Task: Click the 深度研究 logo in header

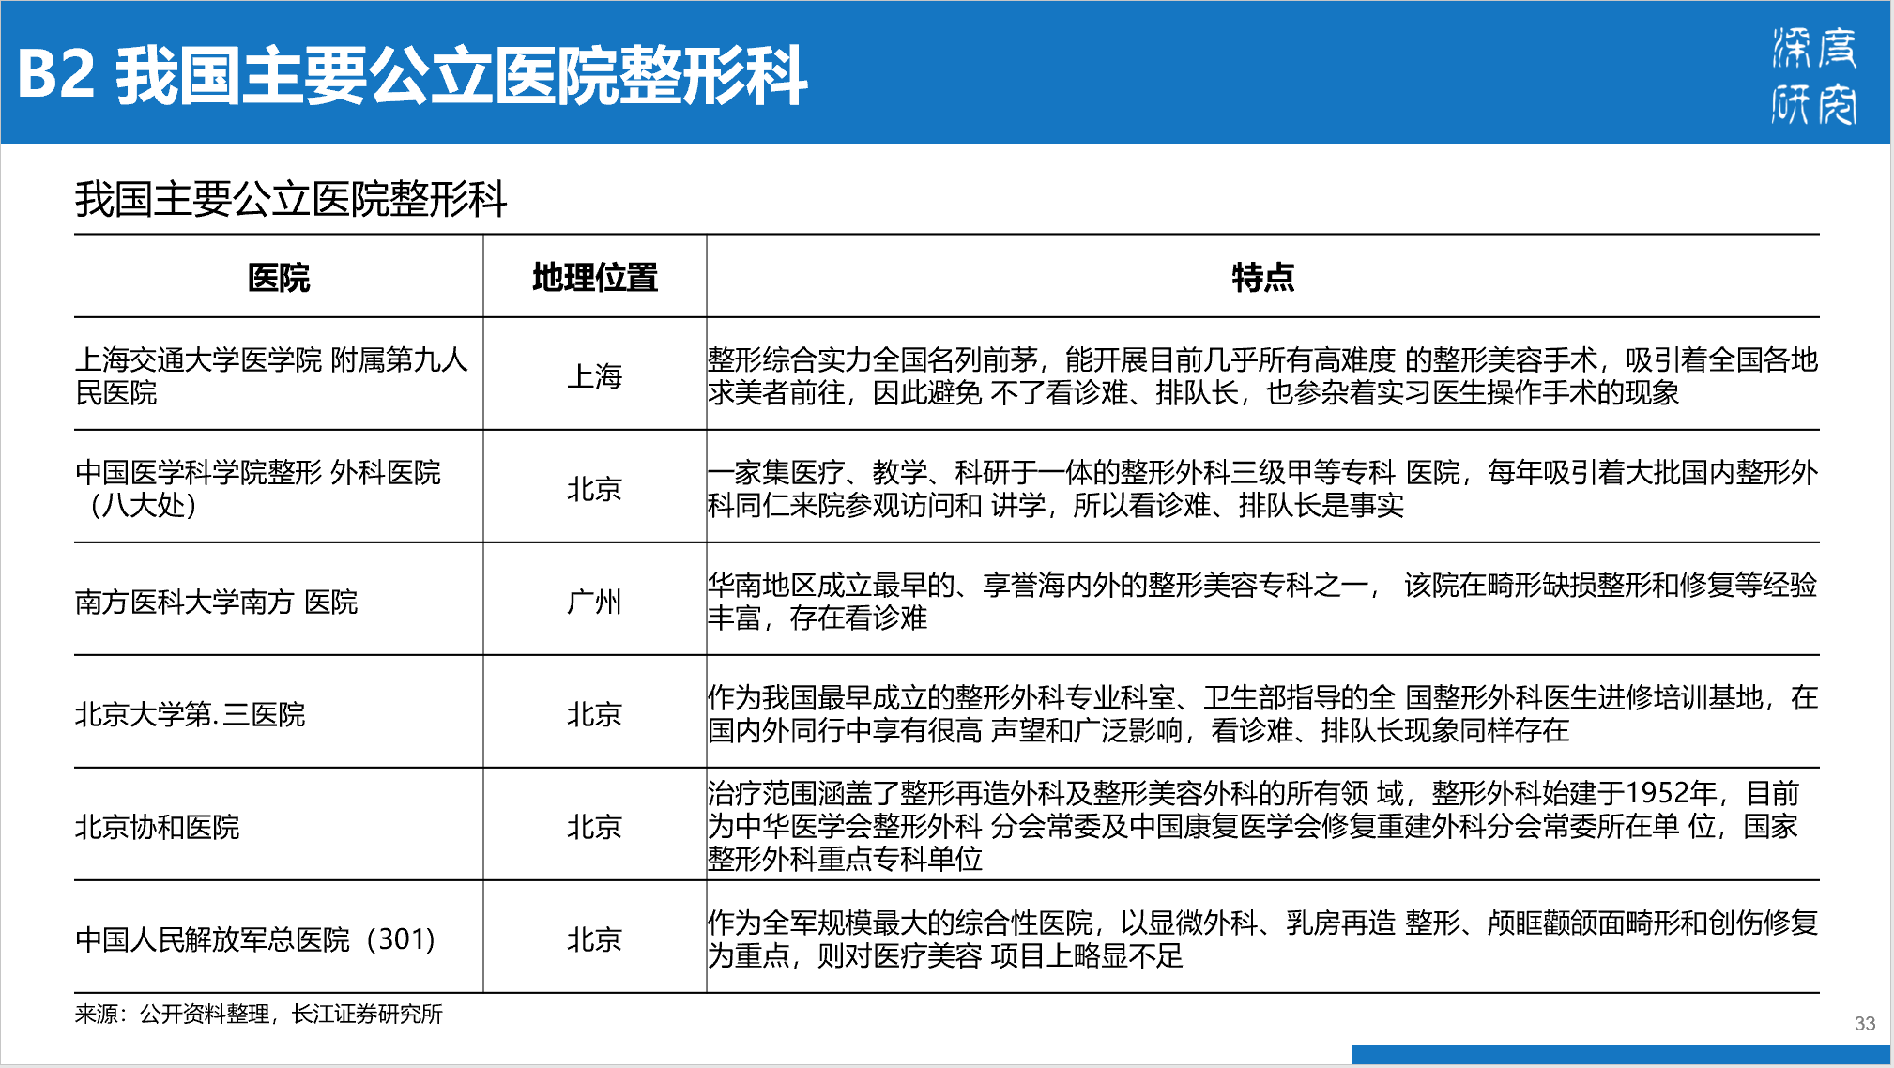Action: [x=1813, y=75]
